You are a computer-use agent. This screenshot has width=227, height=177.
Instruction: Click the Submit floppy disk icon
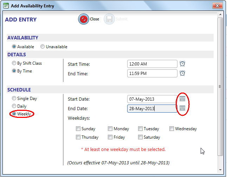click(x=109, y=19)
